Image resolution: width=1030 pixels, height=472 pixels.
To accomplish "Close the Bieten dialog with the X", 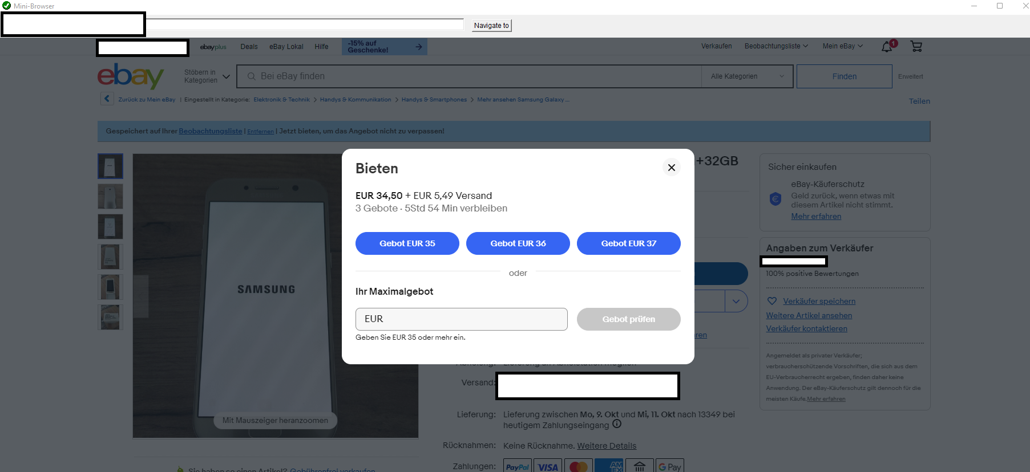I will click(671, 168).
